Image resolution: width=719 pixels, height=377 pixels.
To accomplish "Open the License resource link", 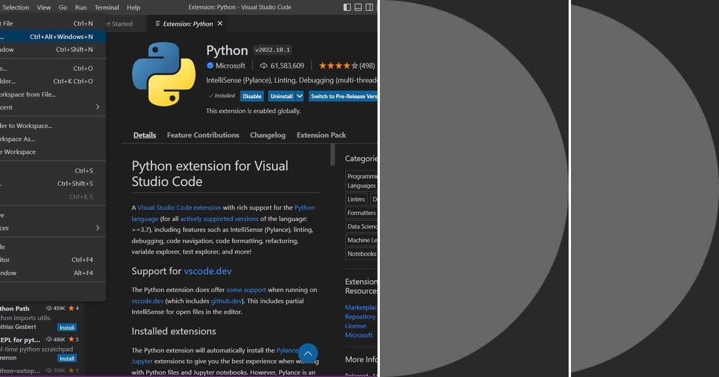I will (355, 326).
